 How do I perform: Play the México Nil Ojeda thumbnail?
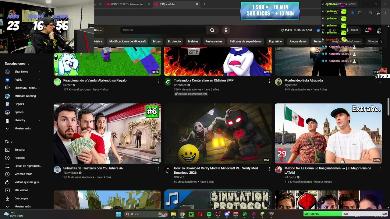coord(328,134)
